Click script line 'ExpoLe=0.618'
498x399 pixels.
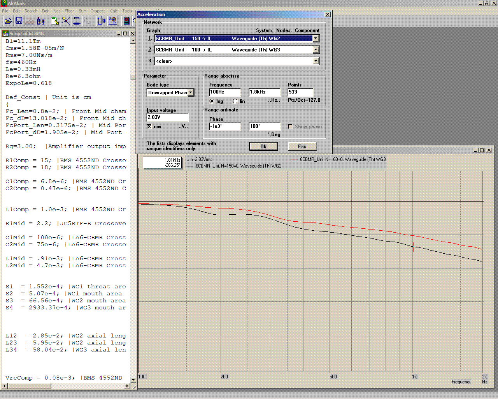[x=28, y=83]
